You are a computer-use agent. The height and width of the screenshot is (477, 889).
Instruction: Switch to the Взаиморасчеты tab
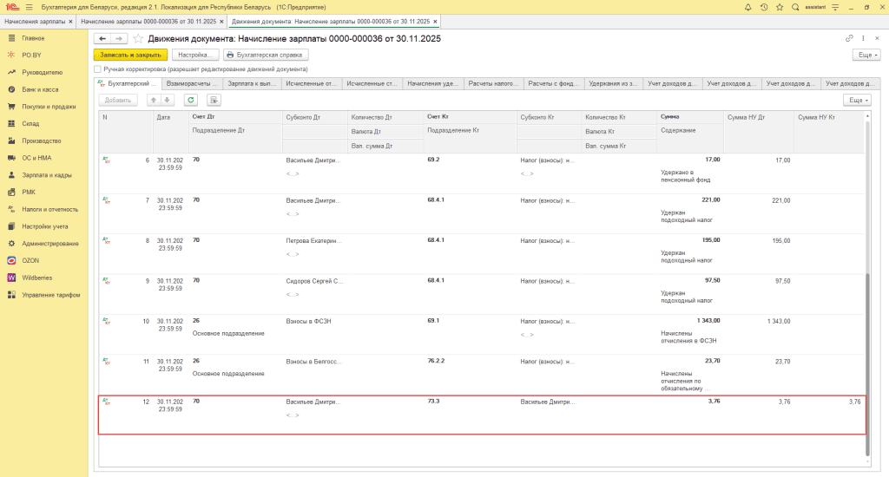tap(190, 84)
